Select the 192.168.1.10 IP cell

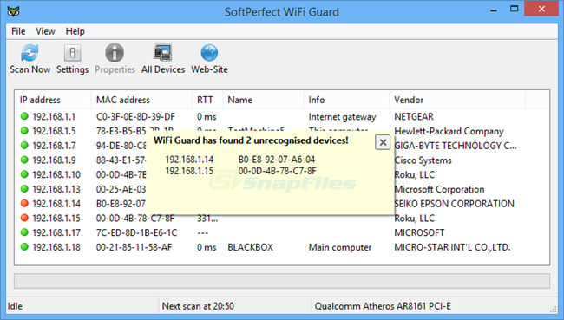point(56,174)
